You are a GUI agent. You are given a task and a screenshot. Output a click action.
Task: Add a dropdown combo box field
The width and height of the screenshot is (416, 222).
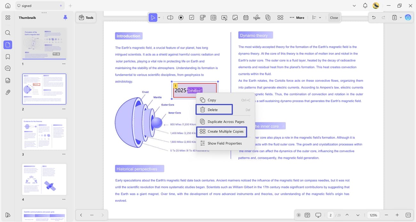(x=202, y=18)
